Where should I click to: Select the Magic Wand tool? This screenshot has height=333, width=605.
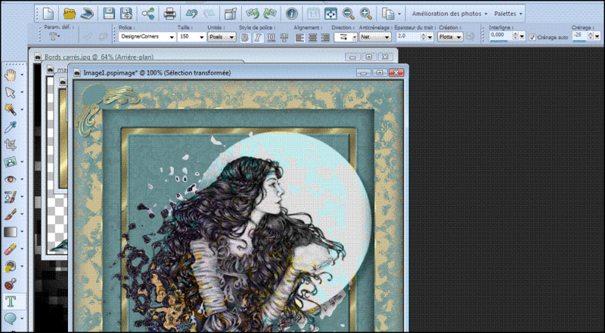[11, 109]
